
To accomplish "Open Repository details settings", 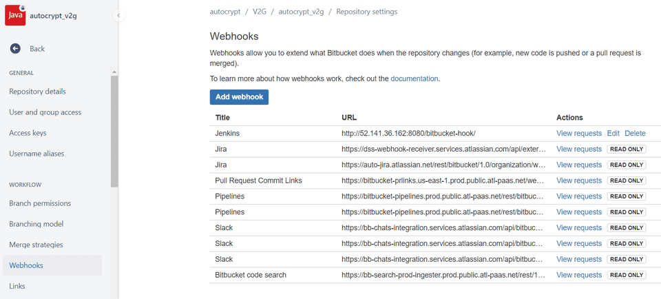I will pyautogui.click(x=37, y=92).
